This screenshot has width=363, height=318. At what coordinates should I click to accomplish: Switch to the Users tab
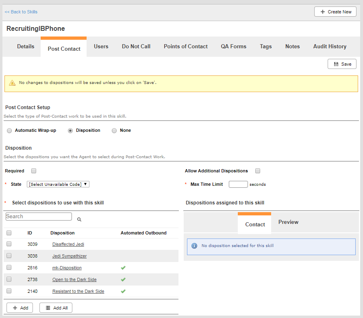101,47
